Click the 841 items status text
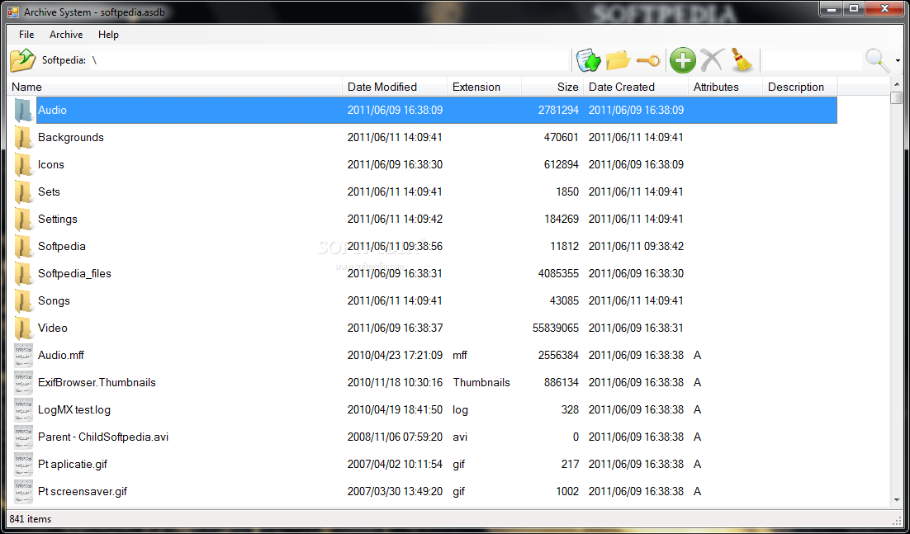 point(31,519)
